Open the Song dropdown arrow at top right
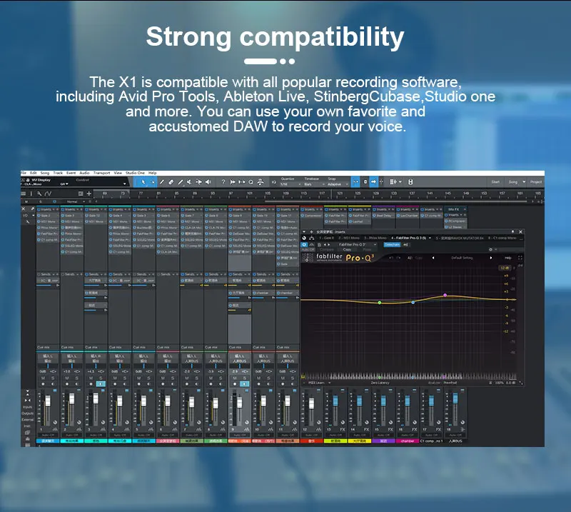This screenshot has width=571, height=512. click(x=524, y=182)
